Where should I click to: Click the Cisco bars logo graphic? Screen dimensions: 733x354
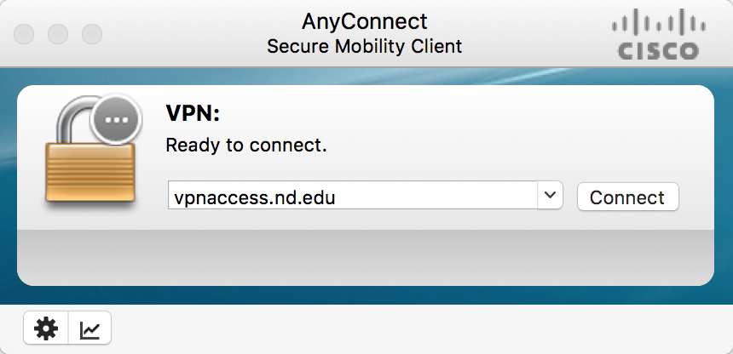pyautogui.click(x=658, y=23)
